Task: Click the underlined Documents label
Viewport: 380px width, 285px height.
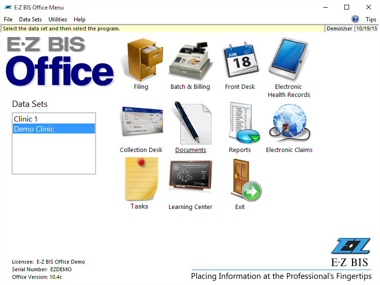Action: tap(191, 150)
